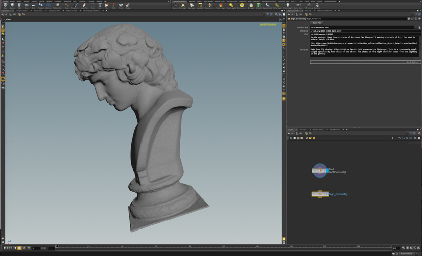Image resolution: width=422 pixels, height=256 pixels.
Task: Add an Environment Light from the shelf
Action: pos(242,6)
